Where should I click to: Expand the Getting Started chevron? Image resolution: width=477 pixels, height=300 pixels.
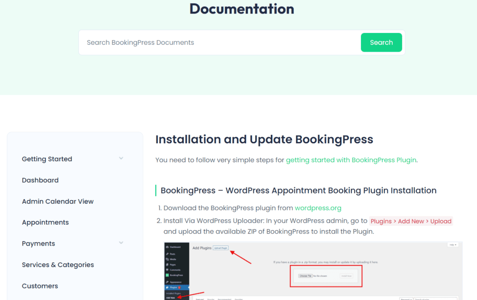click(121, 159)
